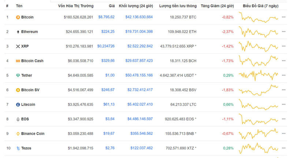Screen dimensions: 293x158
Task: Click Tezos supply 702.571.690 XTZ
Action: pos(180,148)
